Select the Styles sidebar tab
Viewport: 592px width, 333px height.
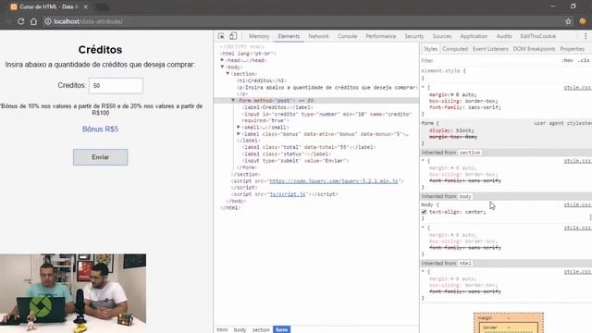pyautogui.click(x=430, y=49)
